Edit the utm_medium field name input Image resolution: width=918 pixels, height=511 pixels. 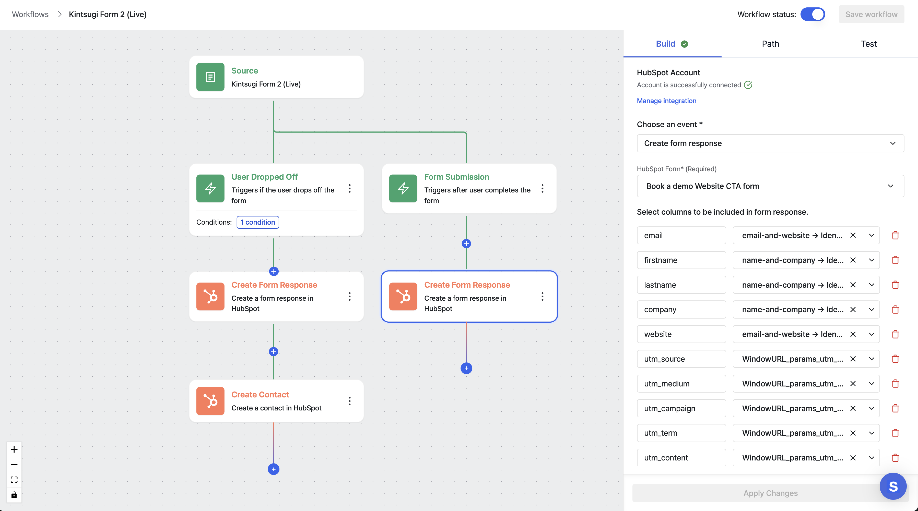[x=681, y=384]
